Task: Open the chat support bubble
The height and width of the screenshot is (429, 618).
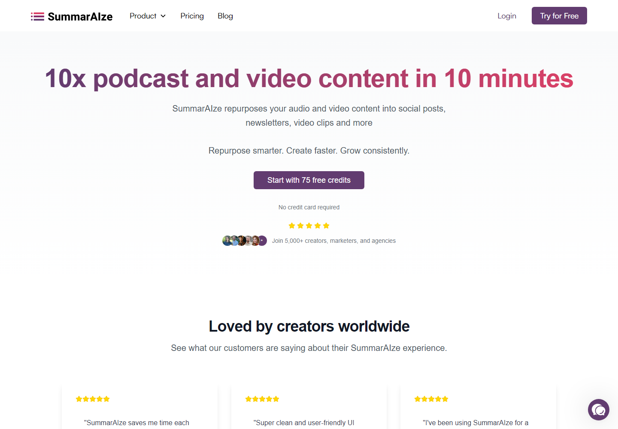Action: pos(599,410)
